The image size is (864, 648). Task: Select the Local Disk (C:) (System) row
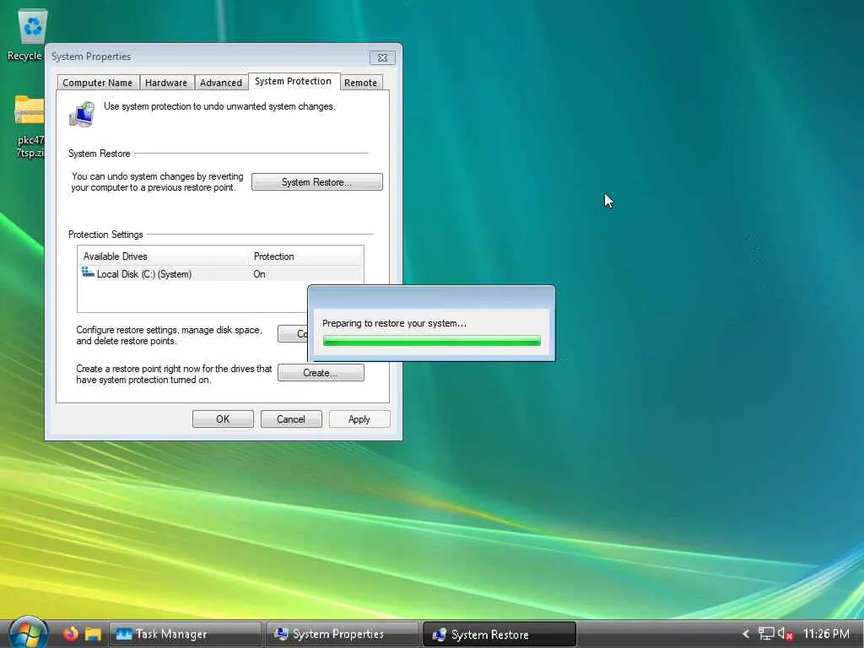[x=220, y=274]
